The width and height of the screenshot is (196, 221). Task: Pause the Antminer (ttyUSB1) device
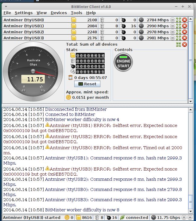coord(172,26)
